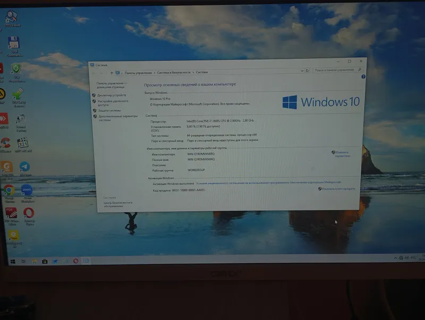Launch the red PDF editor shortcut

click(12, 216)
